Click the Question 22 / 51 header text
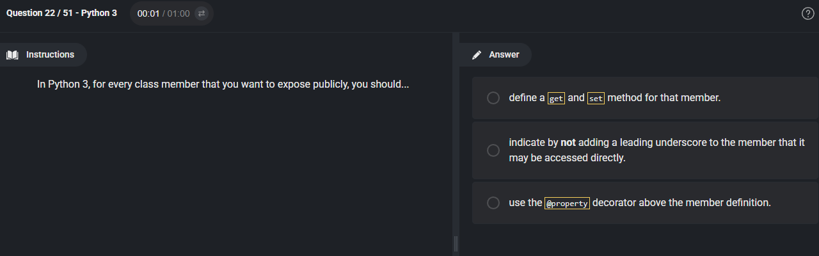Screen dimensions: 819x256 tap(61, 13)
